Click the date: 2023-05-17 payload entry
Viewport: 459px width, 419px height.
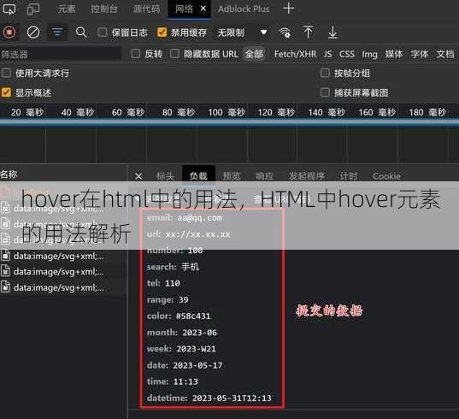coord(185,365)
